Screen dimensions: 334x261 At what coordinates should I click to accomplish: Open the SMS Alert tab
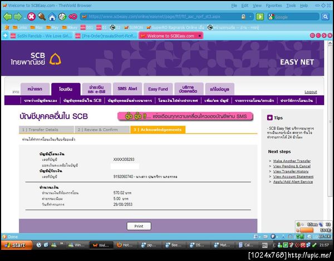click(127, 89)
